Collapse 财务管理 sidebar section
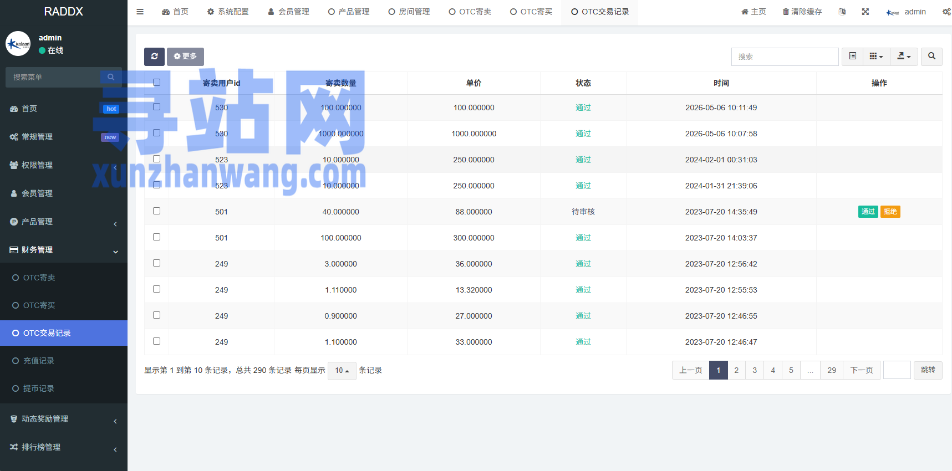This screenshot has width=952, height=471. point(64,250)
